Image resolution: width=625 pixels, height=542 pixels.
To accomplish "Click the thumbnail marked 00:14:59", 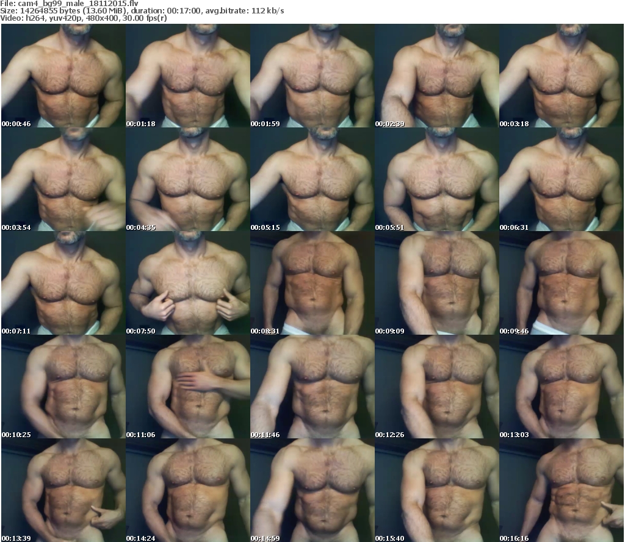I will pyautogui.click(x=312, y=490).
